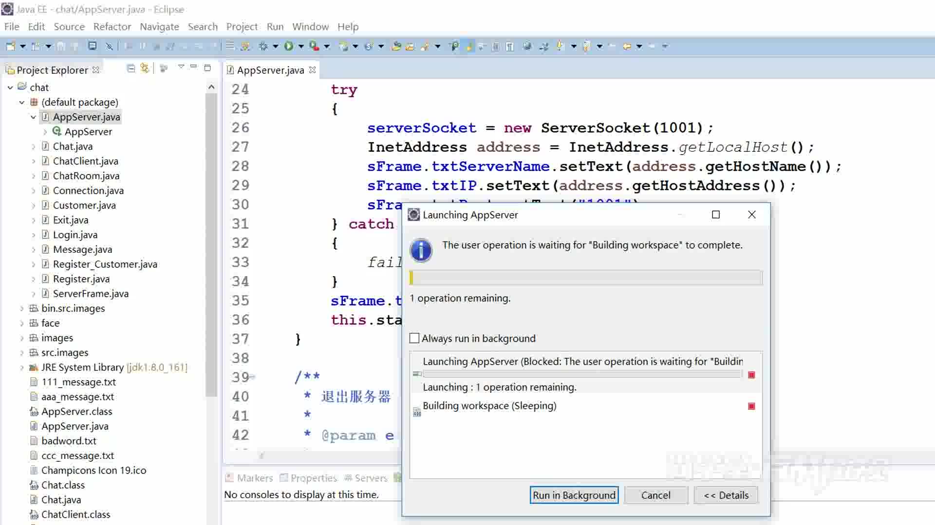Expand the face package folder

point(21,322)
